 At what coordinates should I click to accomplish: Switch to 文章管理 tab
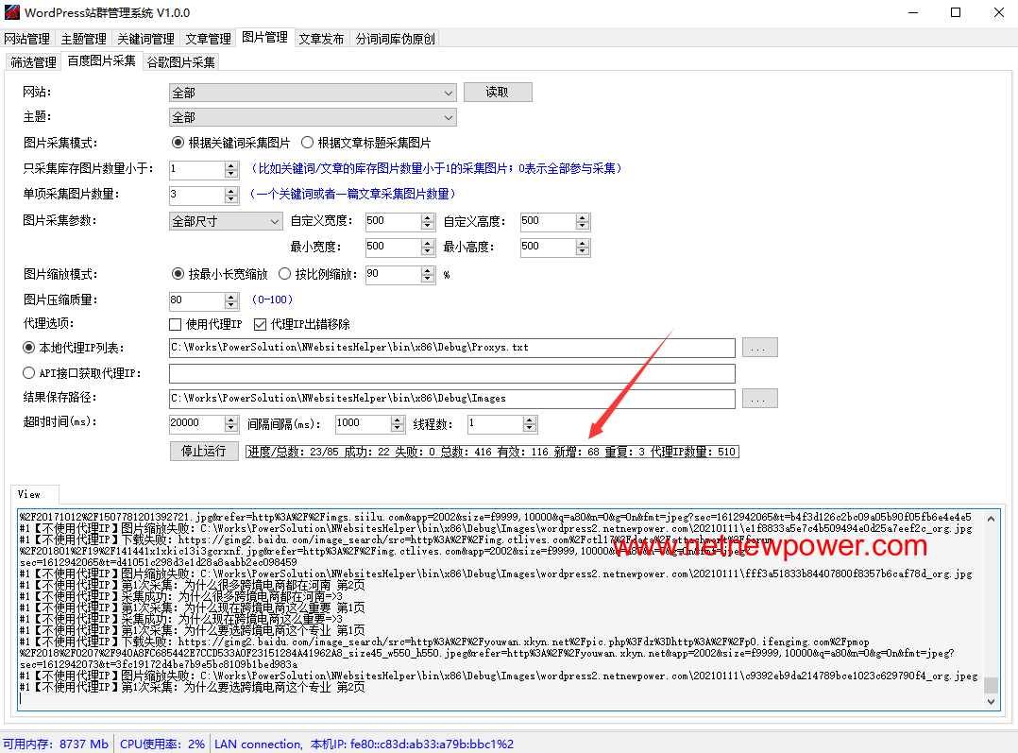click(x=209, y=39)
